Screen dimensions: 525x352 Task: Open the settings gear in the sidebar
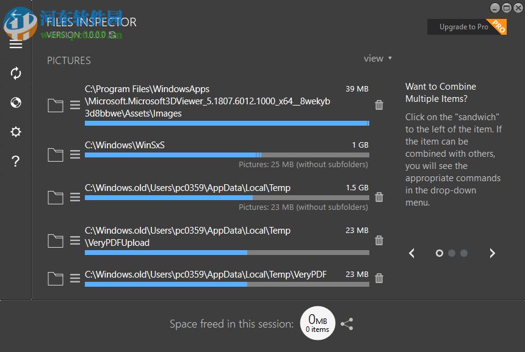tap(16, 132)
